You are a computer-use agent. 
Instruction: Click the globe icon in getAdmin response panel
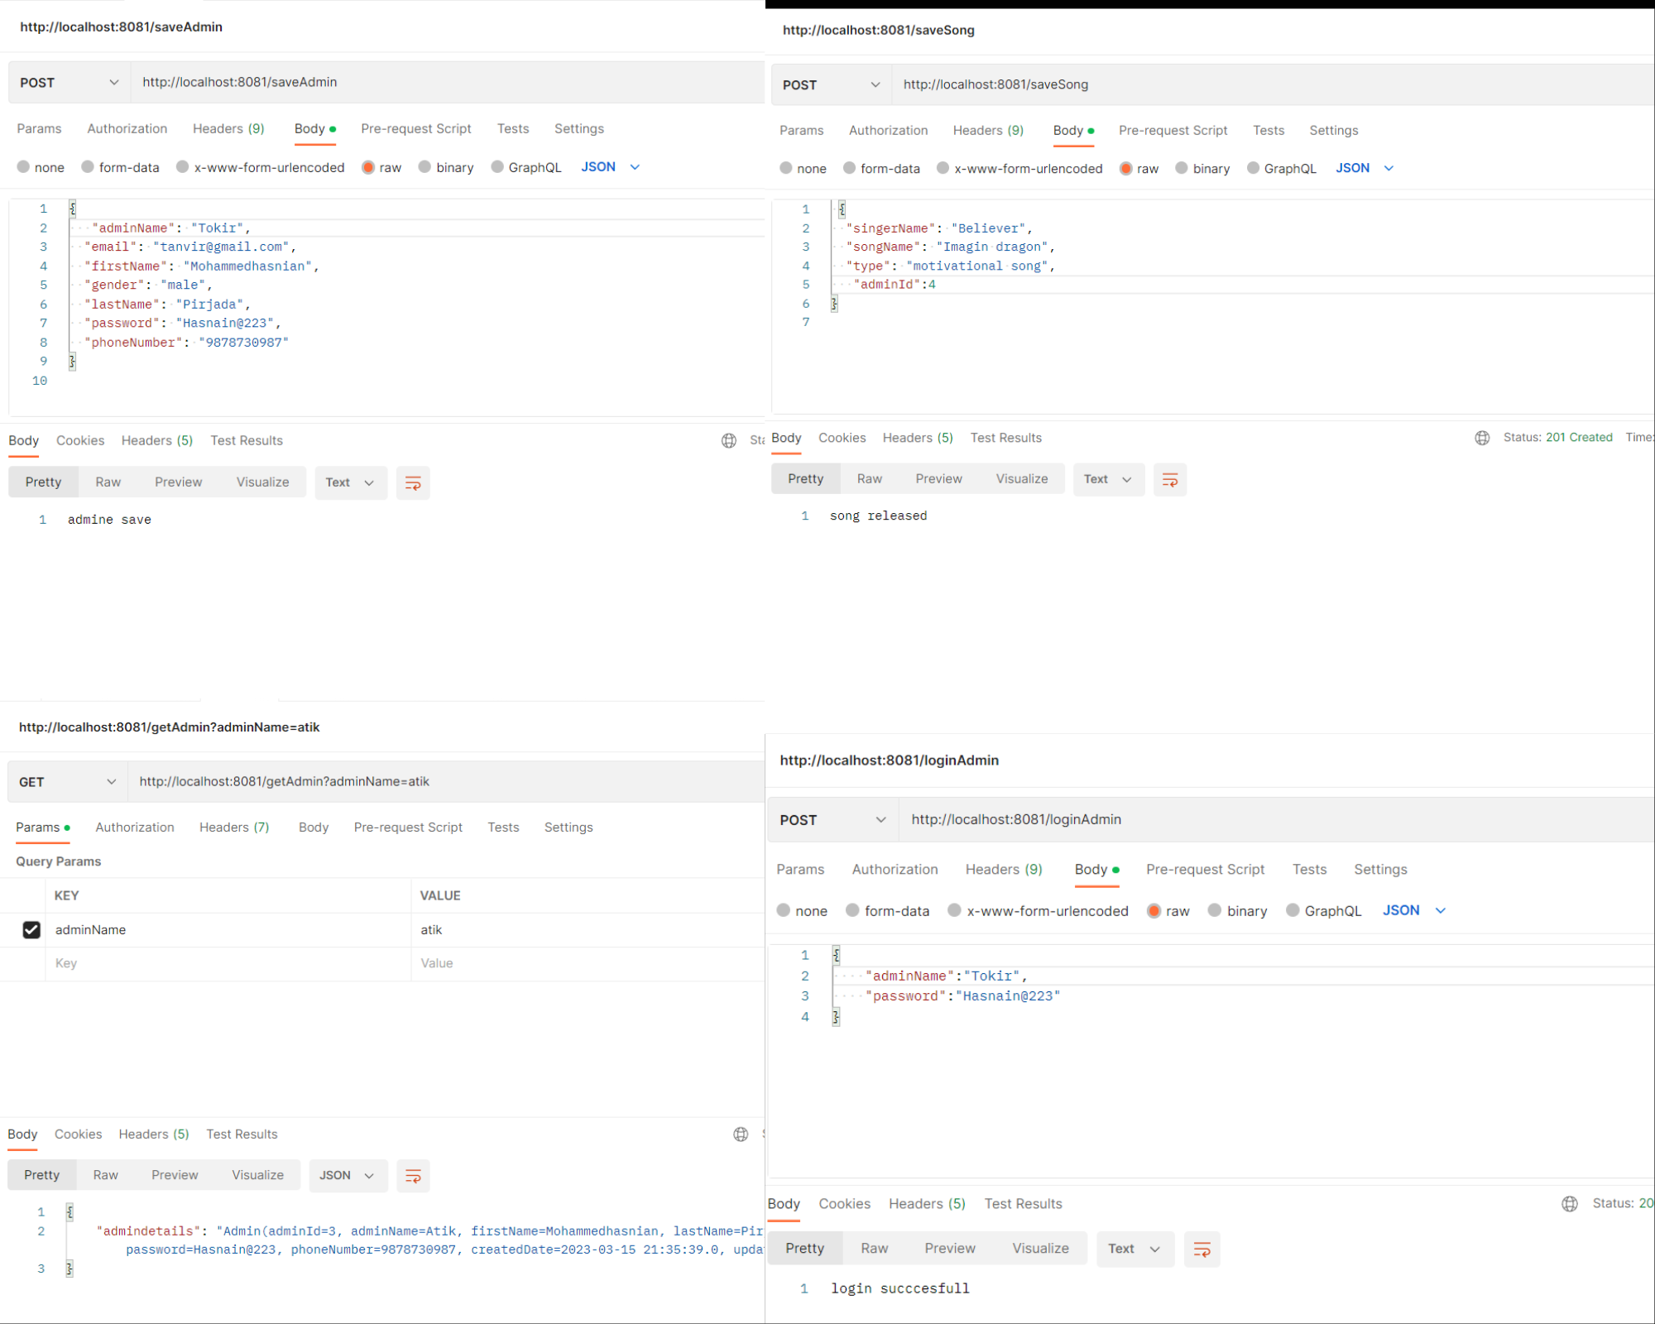[740, 1135]
